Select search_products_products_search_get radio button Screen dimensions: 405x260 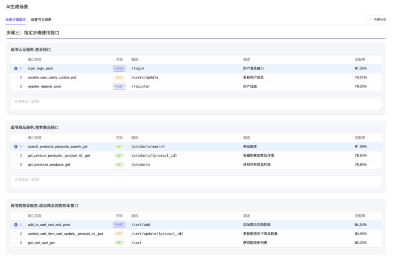coord(16,147)
